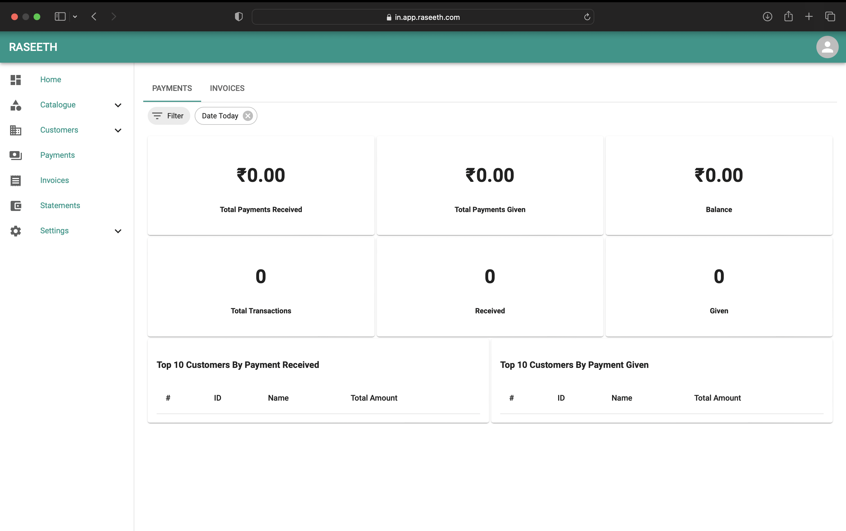
Task: Toggle the Safari sidebar icon
Action: [x=60, y=17]
